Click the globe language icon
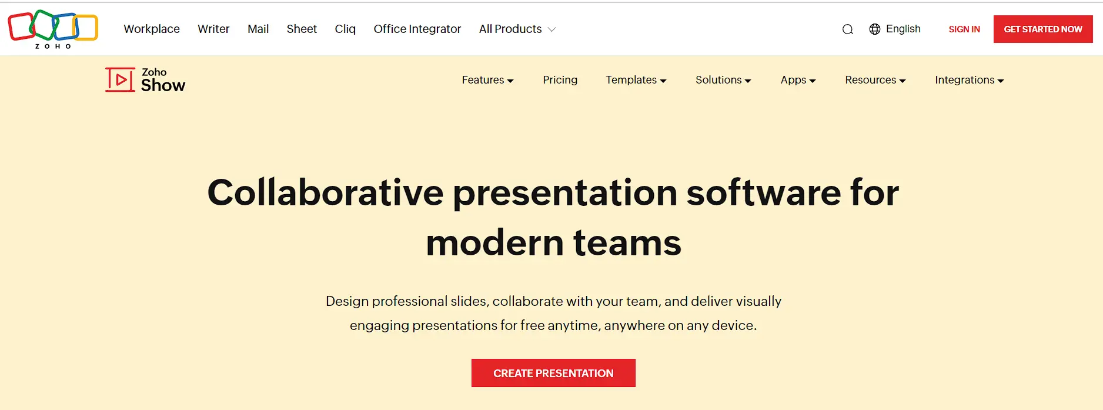Viewport: 1103px width, 410px height. (x=875, y=29)
